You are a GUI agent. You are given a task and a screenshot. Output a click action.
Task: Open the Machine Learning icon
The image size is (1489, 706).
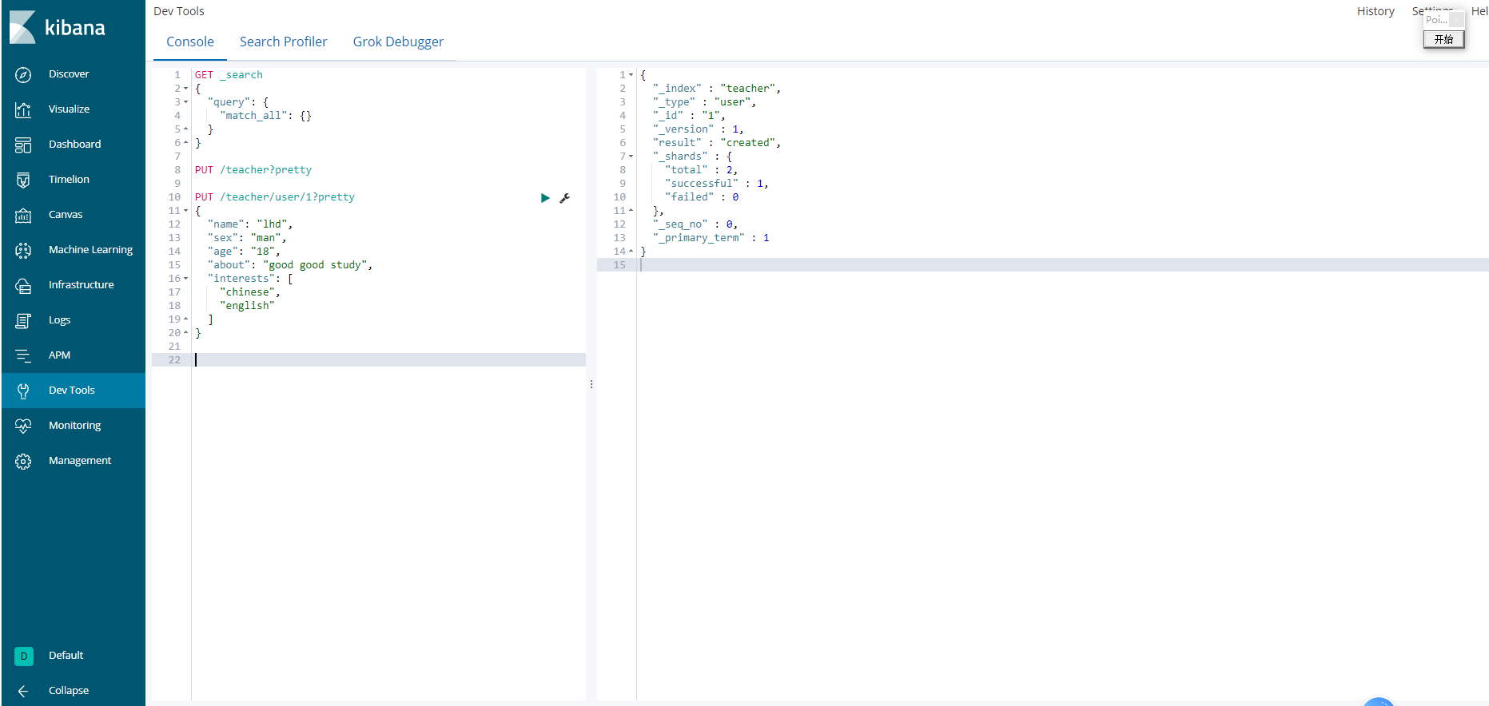(x=23, y=250)
